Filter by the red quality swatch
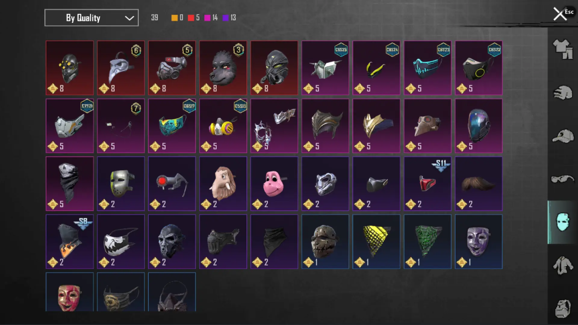The image size is (578, 325). (x=191, y=18)
